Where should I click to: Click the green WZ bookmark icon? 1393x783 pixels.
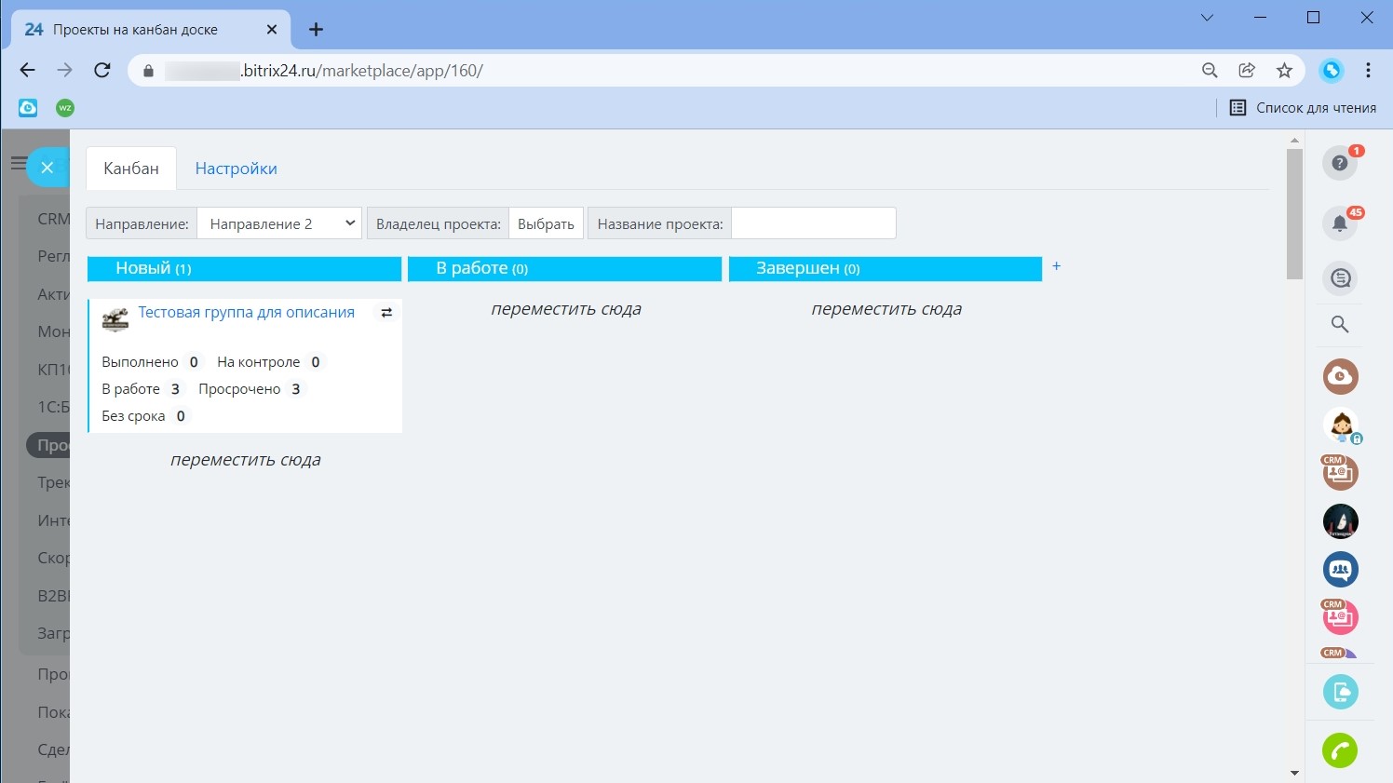65,108
